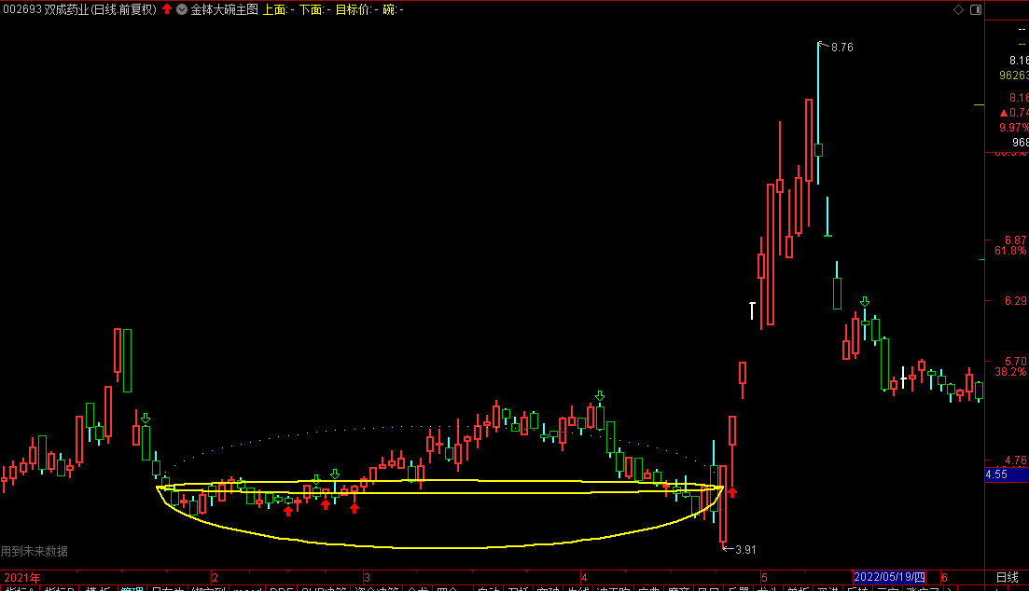Click the 碗 label in the header

tap(393, 9)
